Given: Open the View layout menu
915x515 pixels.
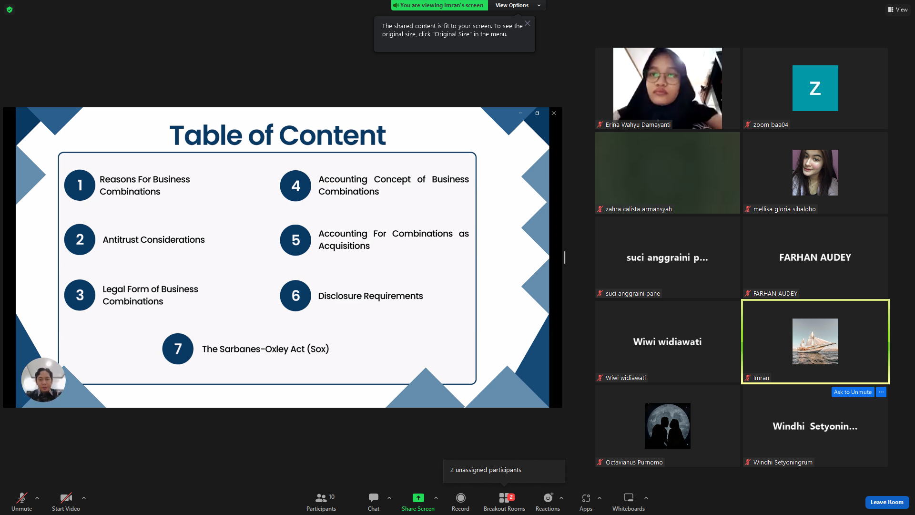Looking at the screenshot, I should pyautogui.click(x=898, y=10).
